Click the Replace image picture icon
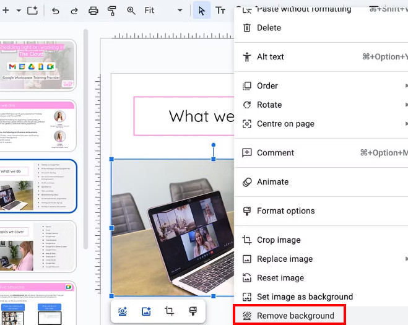The image size is (408, 325). [246, 259]
